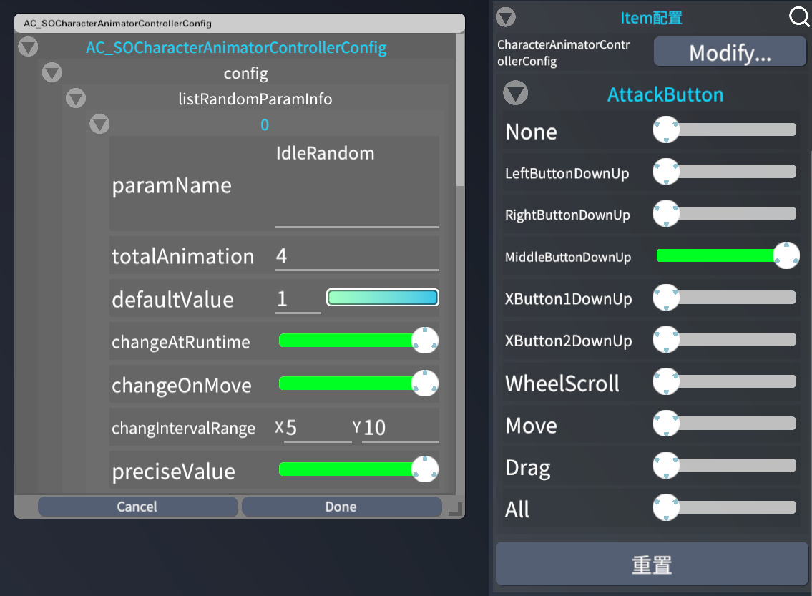Click the changIntervalRange Y field
Screen dimensions: 812x596
[401, 429]
